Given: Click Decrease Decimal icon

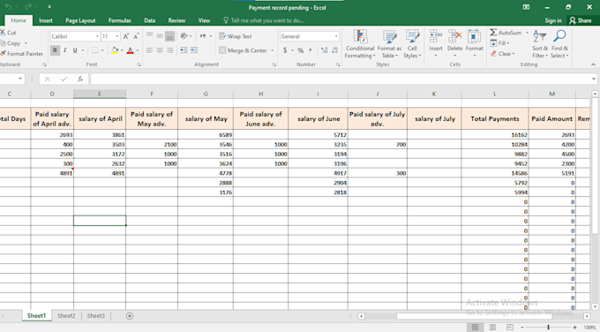Looking at the screenshot, I should point(334,50).
